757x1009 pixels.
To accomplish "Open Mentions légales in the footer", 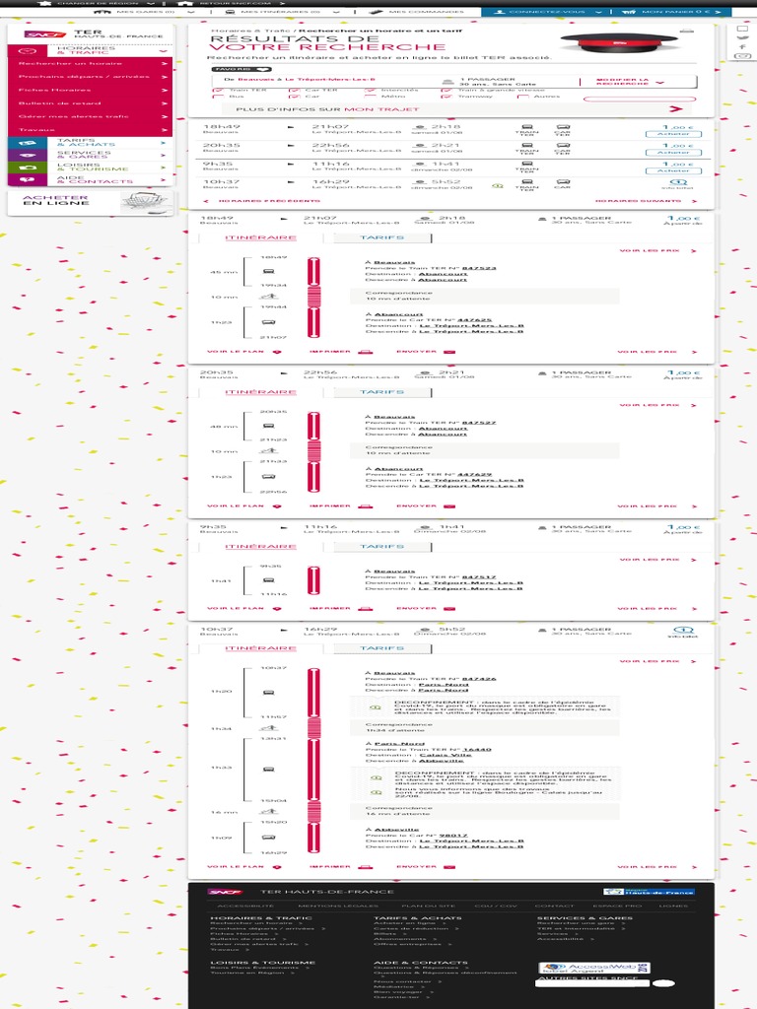I will pos(337,907).
